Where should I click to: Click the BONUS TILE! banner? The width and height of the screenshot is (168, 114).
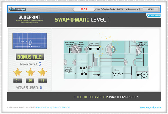[x=30, y=57]
